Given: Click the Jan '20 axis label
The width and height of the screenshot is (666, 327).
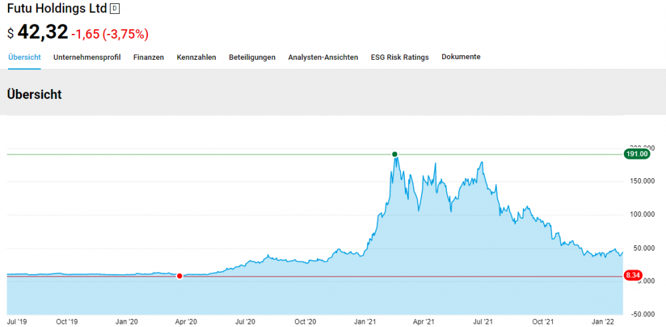Looking at the screenshot, I should [x=128, y=322].
